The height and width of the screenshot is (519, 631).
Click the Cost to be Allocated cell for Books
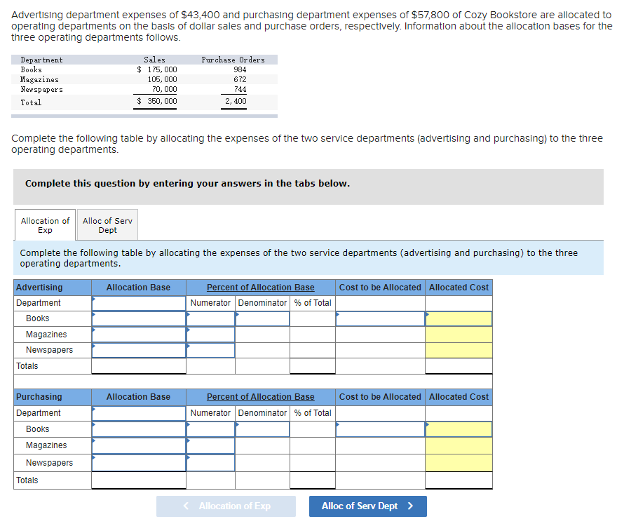[x=379, y=318]
